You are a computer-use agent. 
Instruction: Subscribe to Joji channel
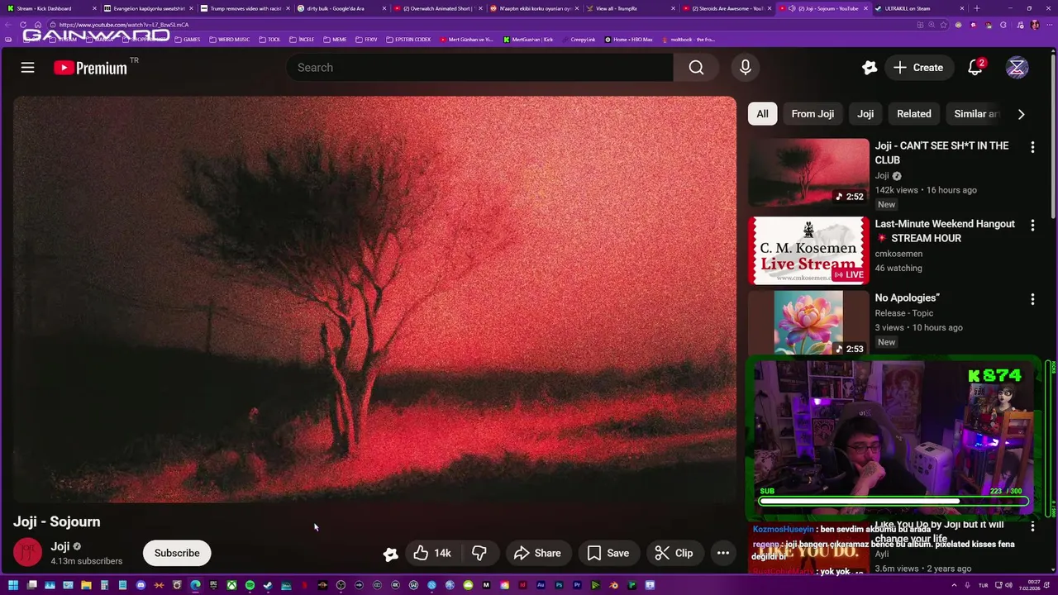[x=177, y=553]
